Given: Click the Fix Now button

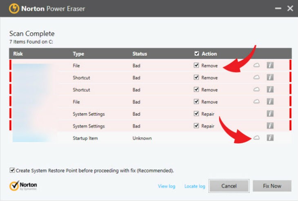Looking at the screenshot, I should click(x=272, y=186).
